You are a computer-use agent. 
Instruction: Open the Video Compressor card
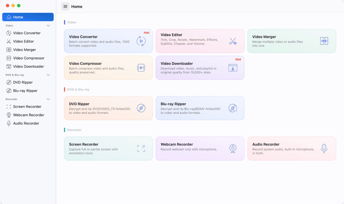pyautogui.click(x=108, y=68)
